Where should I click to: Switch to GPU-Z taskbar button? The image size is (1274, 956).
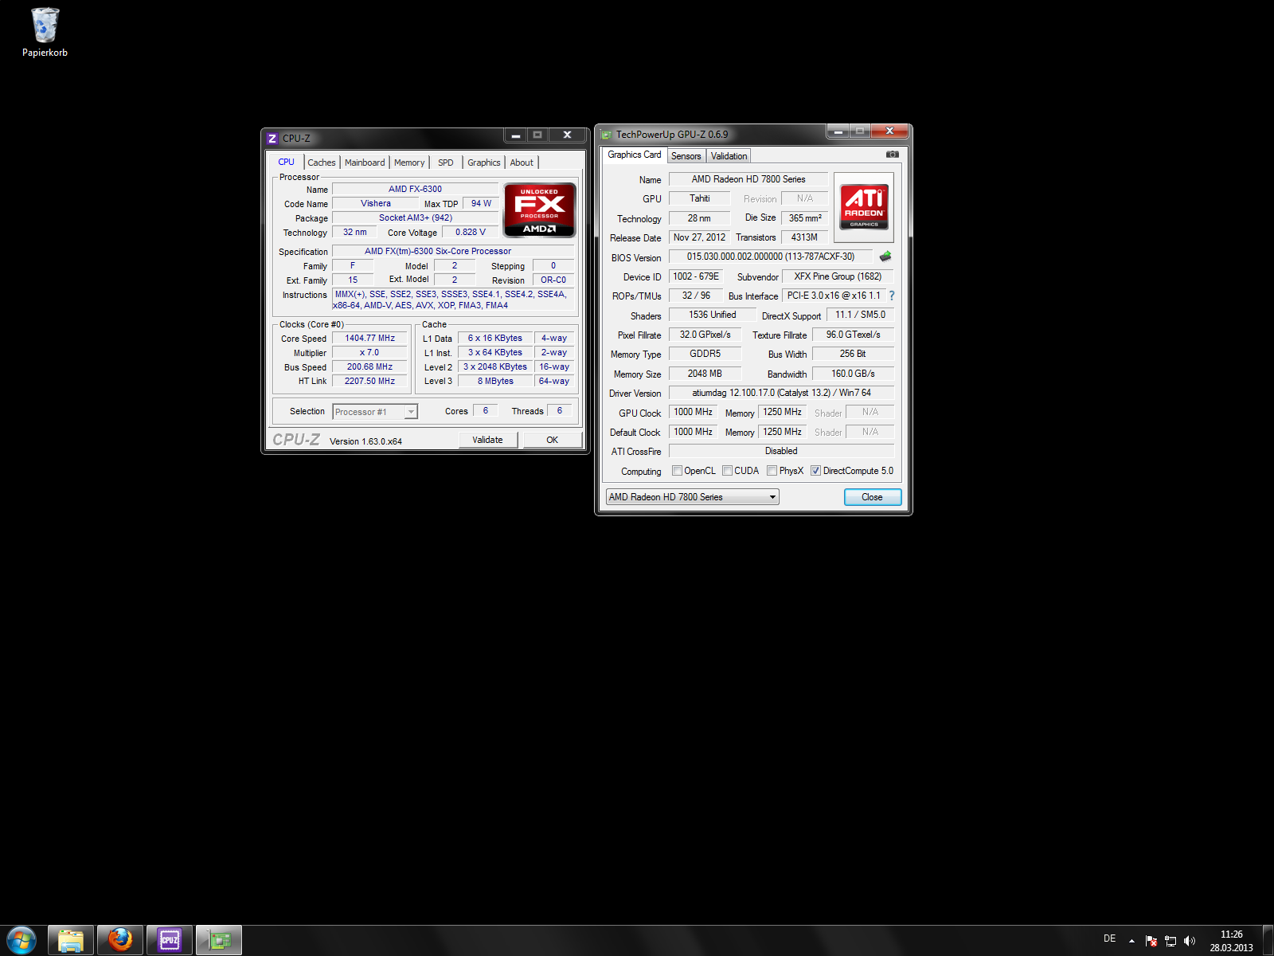coord(219,940)
